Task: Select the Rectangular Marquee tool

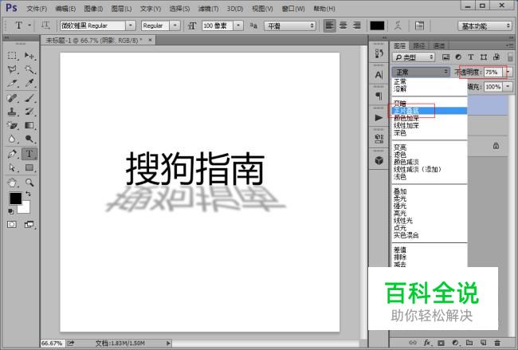Action: 12,56
